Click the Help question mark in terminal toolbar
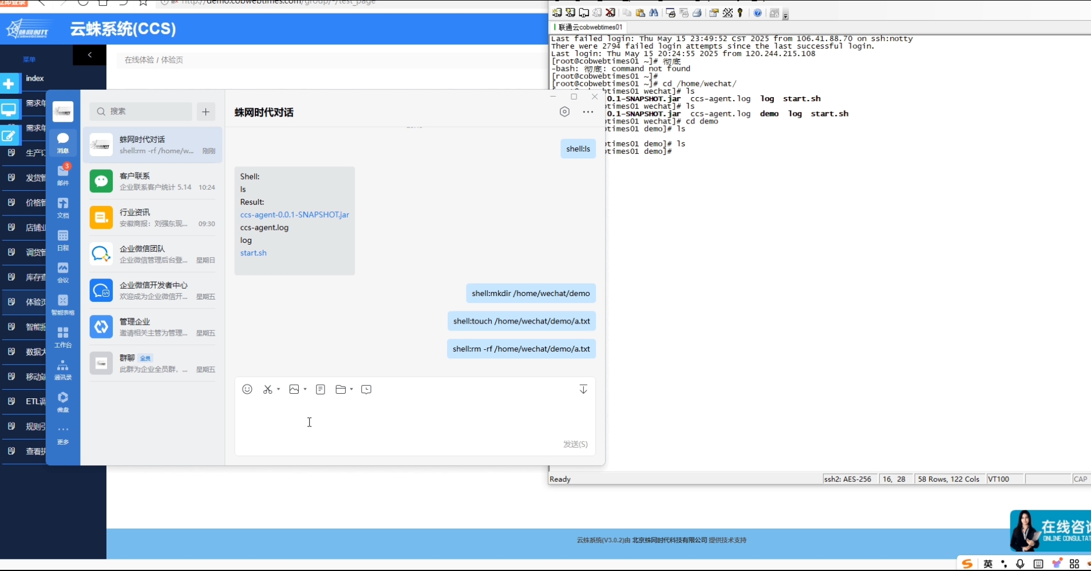Viewport: 1091px width, 571px height. tap(757, 13)
